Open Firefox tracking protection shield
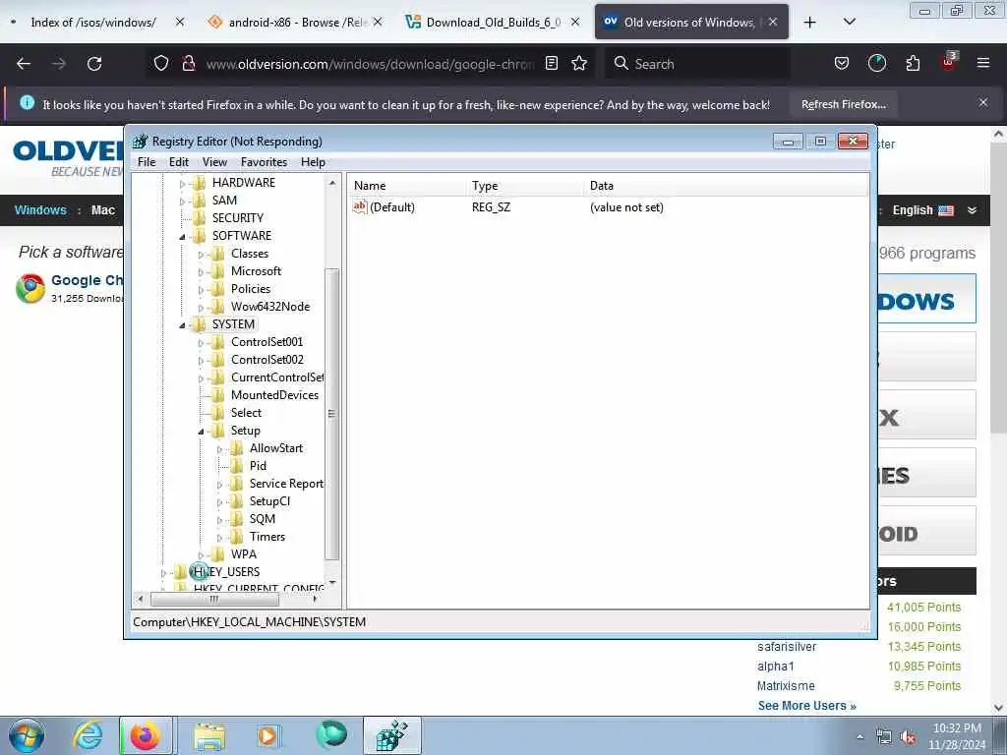Image resolution: width=1007 pixels, height=755 pixels. tap(161, 64)
